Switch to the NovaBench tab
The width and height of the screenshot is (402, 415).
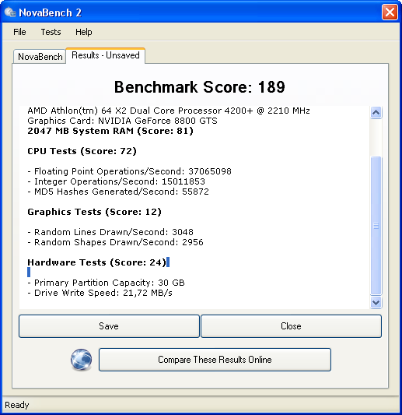[40, 56]
